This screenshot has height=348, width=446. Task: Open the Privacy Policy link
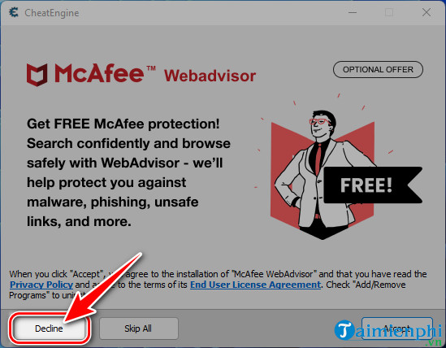point(41,285)
